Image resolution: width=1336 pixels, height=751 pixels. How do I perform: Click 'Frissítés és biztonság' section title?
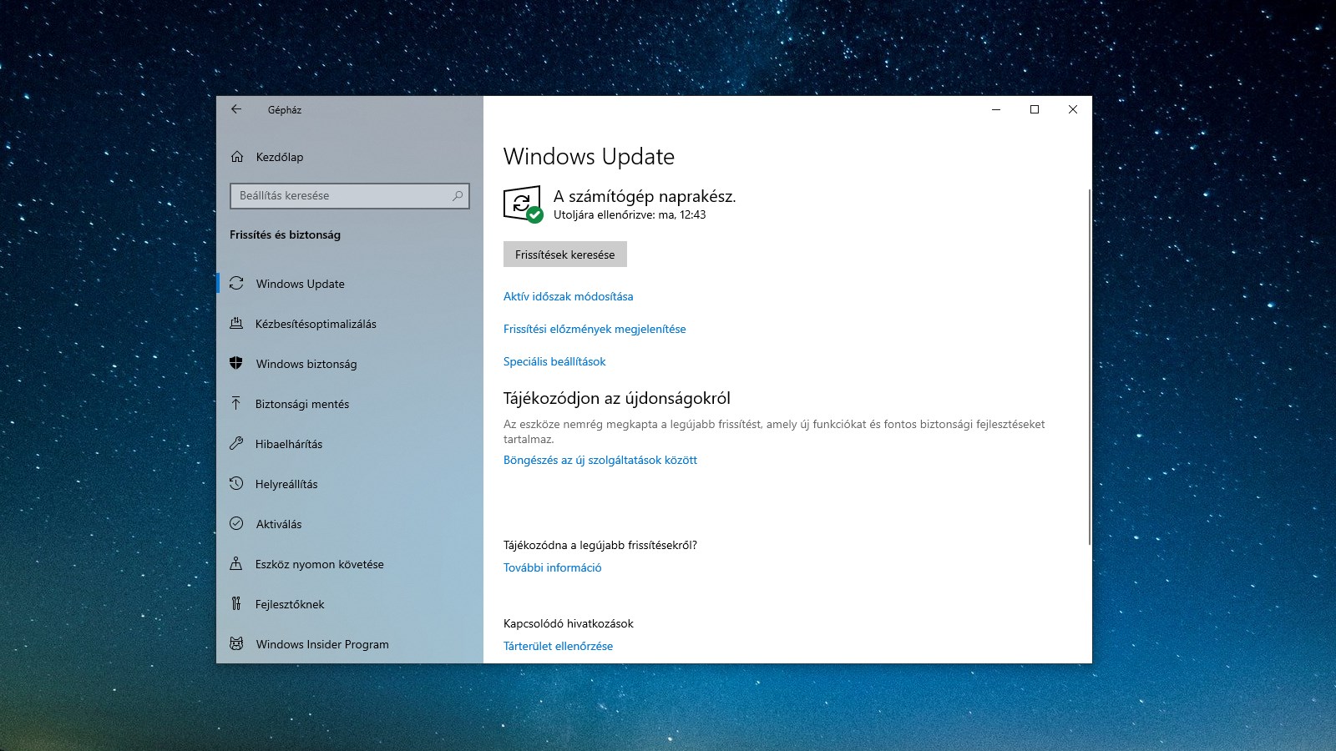tap(285, 234)
